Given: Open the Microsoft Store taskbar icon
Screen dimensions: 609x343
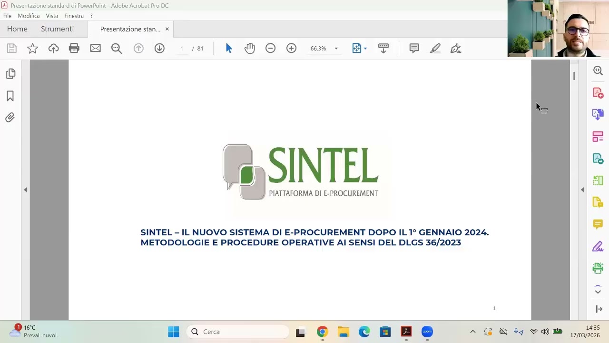Looking at the screenshot, I should (x=385, y=332).
